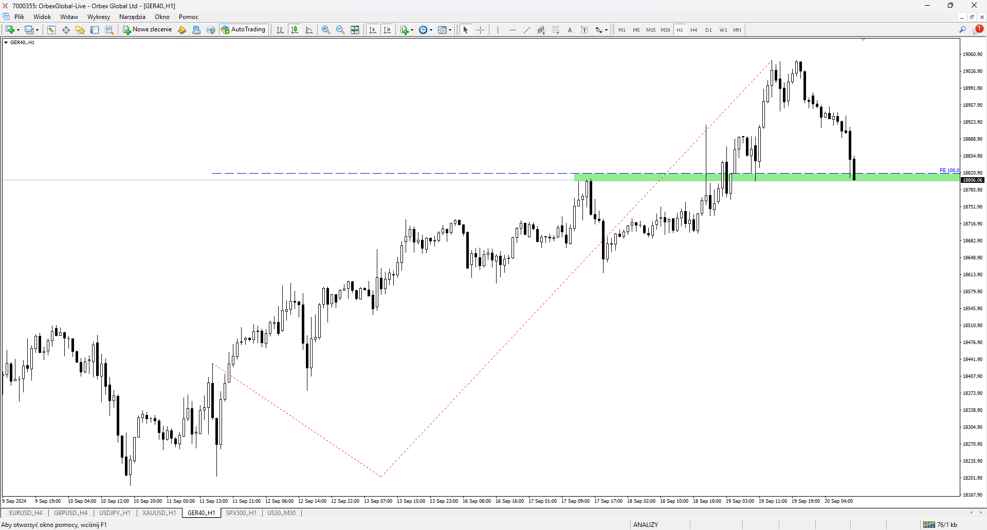987x530 pixels.
Task: Expand the GER40.,H1 chart title arrow
Action: 6,43
